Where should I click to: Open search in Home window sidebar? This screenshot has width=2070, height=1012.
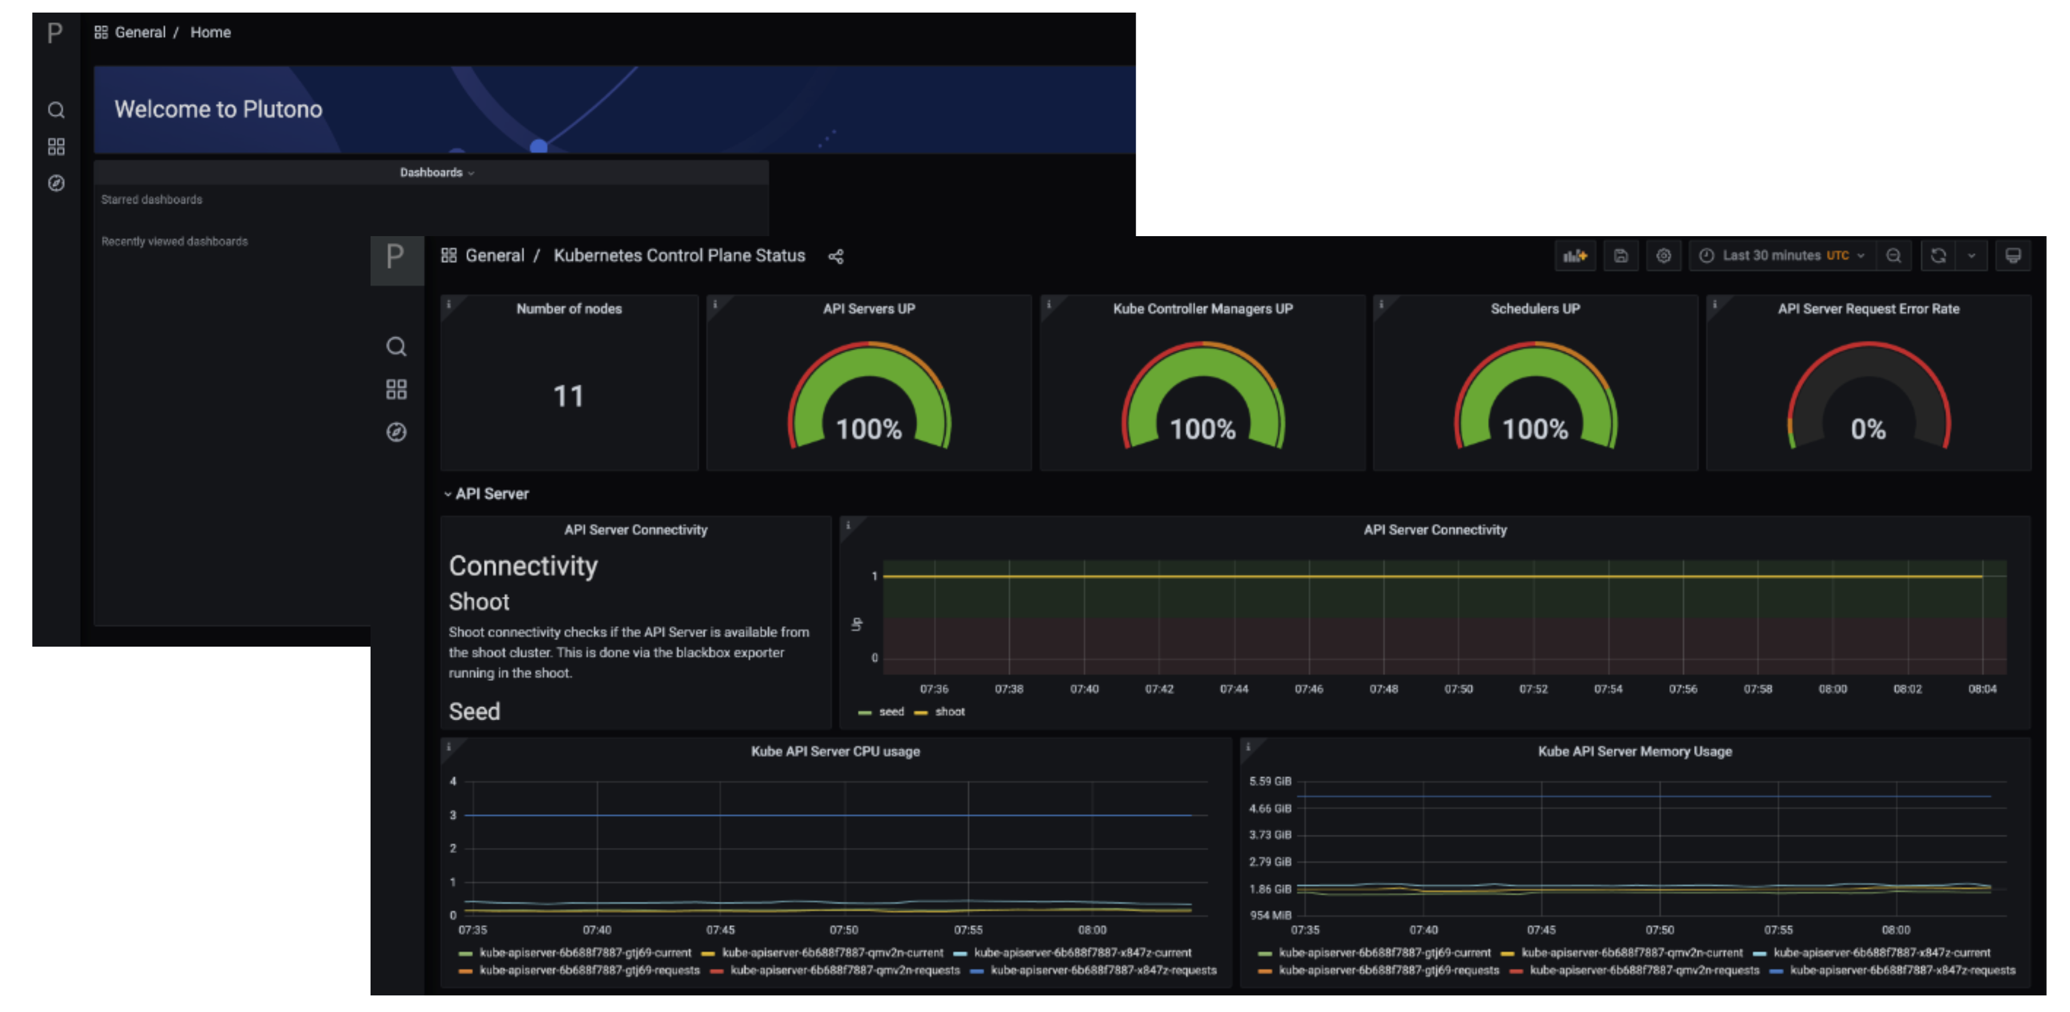tap(55, 110)
